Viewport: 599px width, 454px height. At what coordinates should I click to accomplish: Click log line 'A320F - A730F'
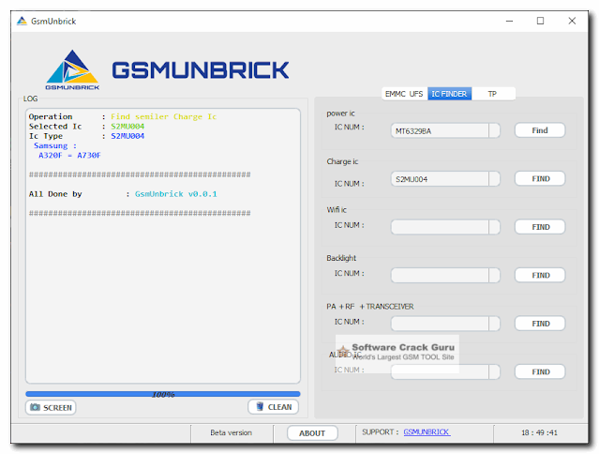click(x=69, y=155)
